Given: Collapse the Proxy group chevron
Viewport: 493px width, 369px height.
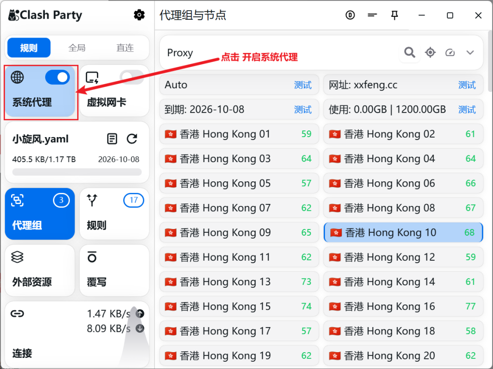Looking at the screenshot, I should pyautogui.click(x=470, y=52).
